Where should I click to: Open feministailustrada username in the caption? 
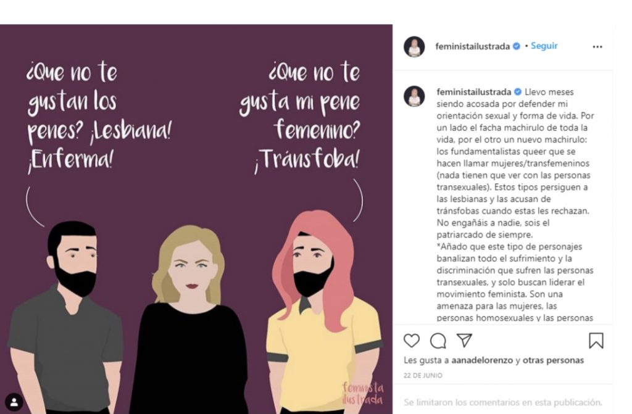click(x=472, y=92)
